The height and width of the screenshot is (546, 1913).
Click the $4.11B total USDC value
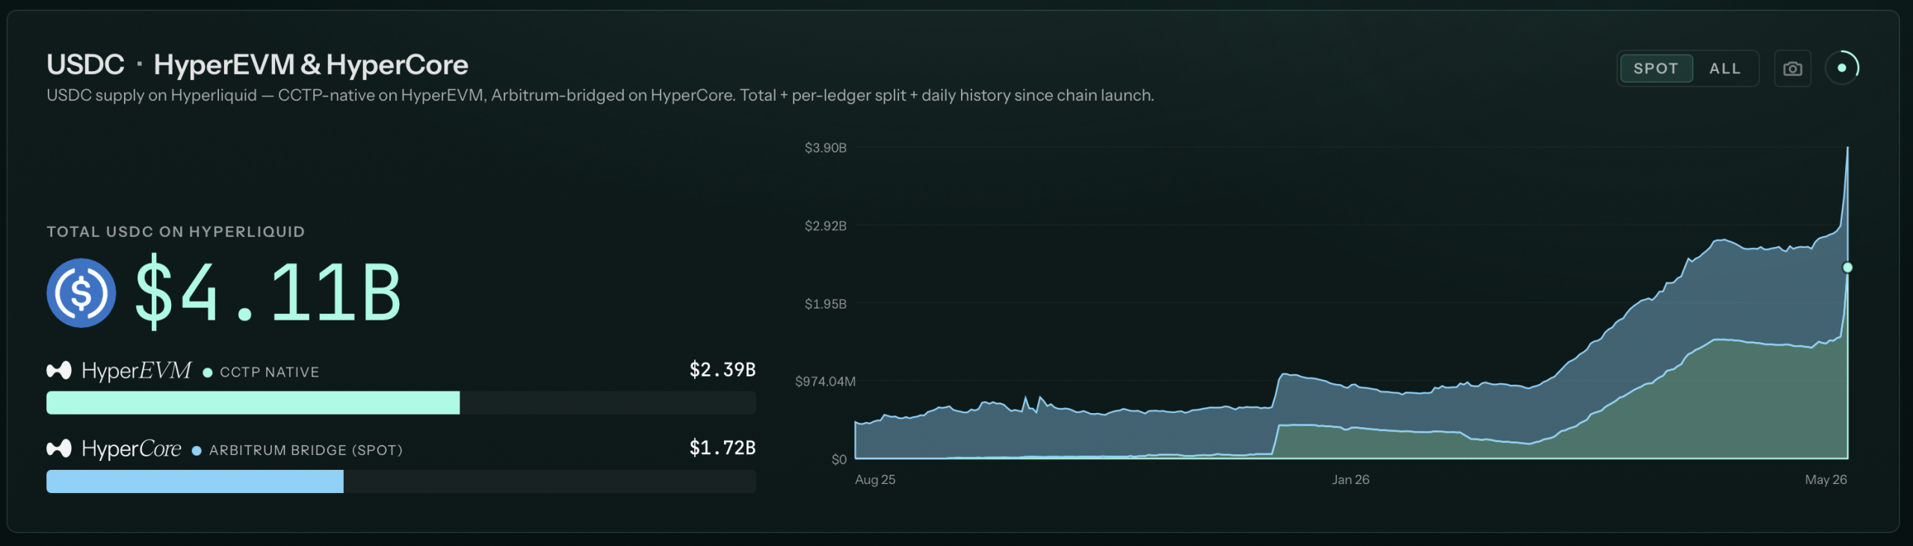point(268,292)
